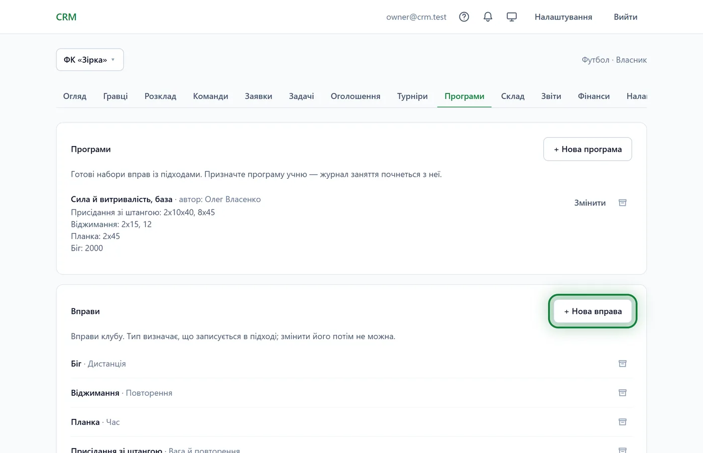This screenshot has height=453, width=703.
Task: Open the Склад tab
Action: pyautogui.click(x=513, y=96)
